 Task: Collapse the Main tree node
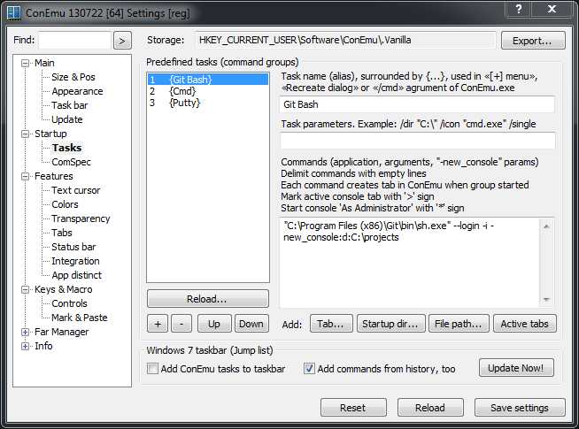tap(25, 63)
